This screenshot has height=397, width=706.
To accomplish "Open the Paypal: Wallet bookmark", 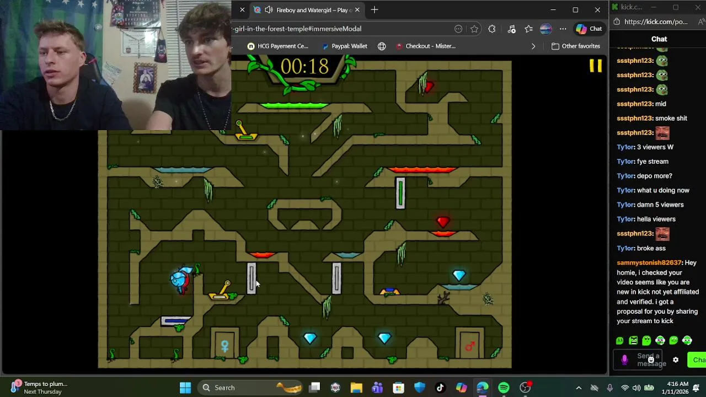I will tap(344, 46).
